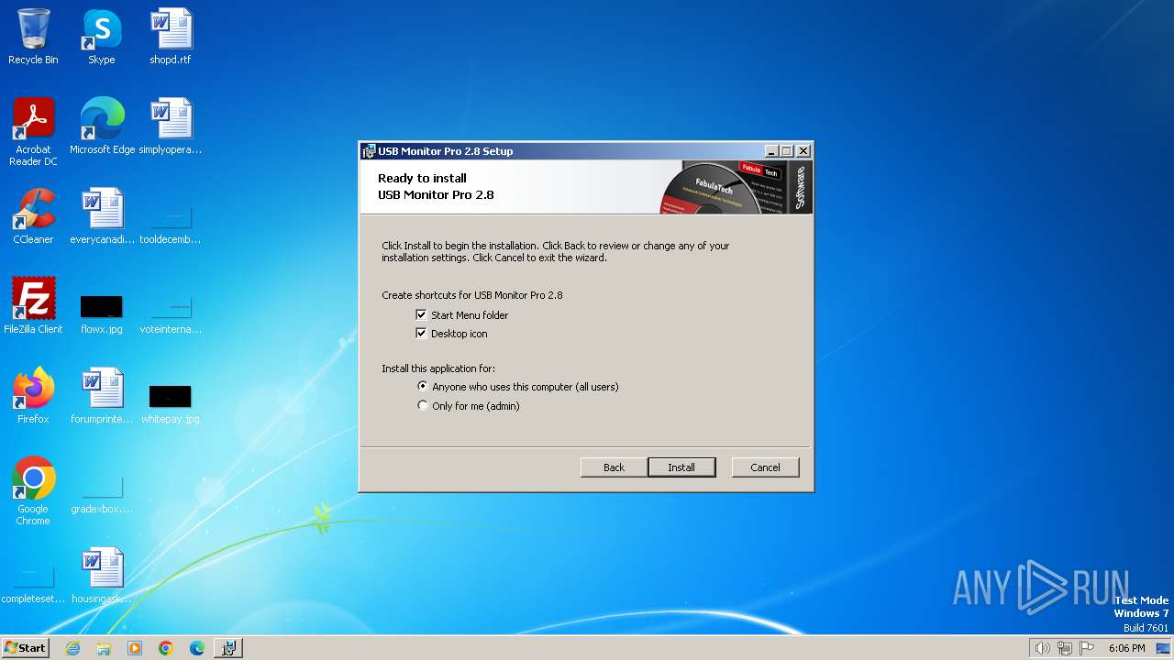Open Chrome from the taskbar
The image size is (1174, 660).
coord(166,648)
